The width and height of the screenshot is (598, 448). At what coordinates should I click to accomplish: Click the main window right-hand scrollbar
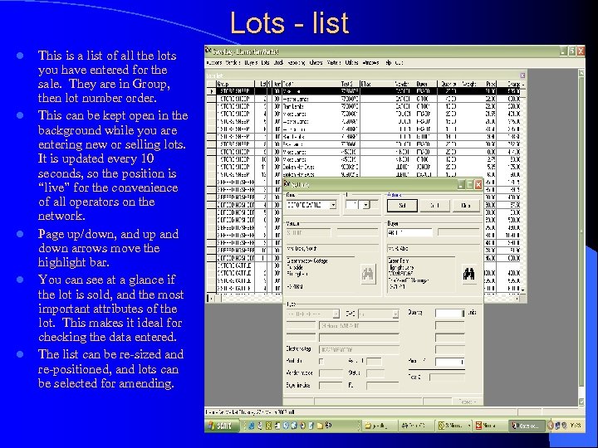(x=581, y=237)
